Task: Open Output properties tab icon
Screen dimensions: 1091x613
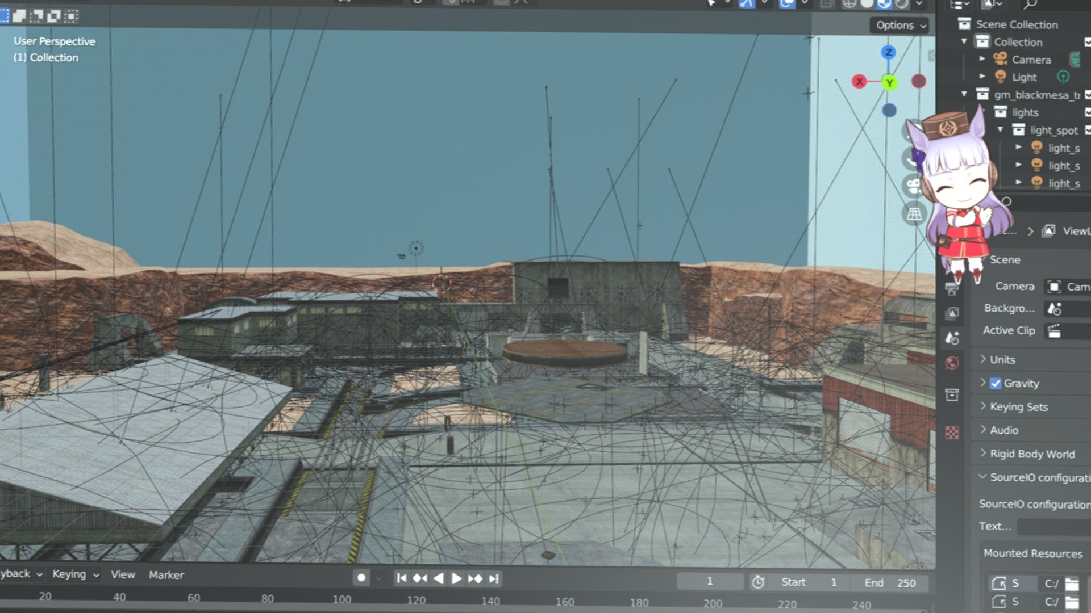Action: pos(952,289)
